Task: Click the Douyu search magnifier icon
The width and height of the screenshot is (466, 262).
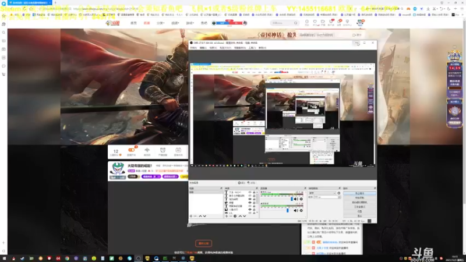Action: (295, 23)
